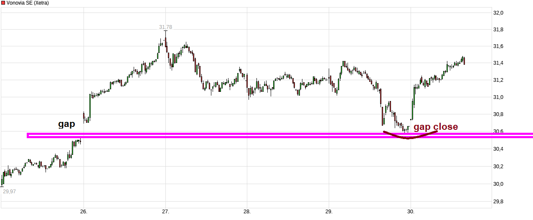Select the 30. date label on the x-axis
This screenshot has width=533, height=220.
click(x=410, y=211)
